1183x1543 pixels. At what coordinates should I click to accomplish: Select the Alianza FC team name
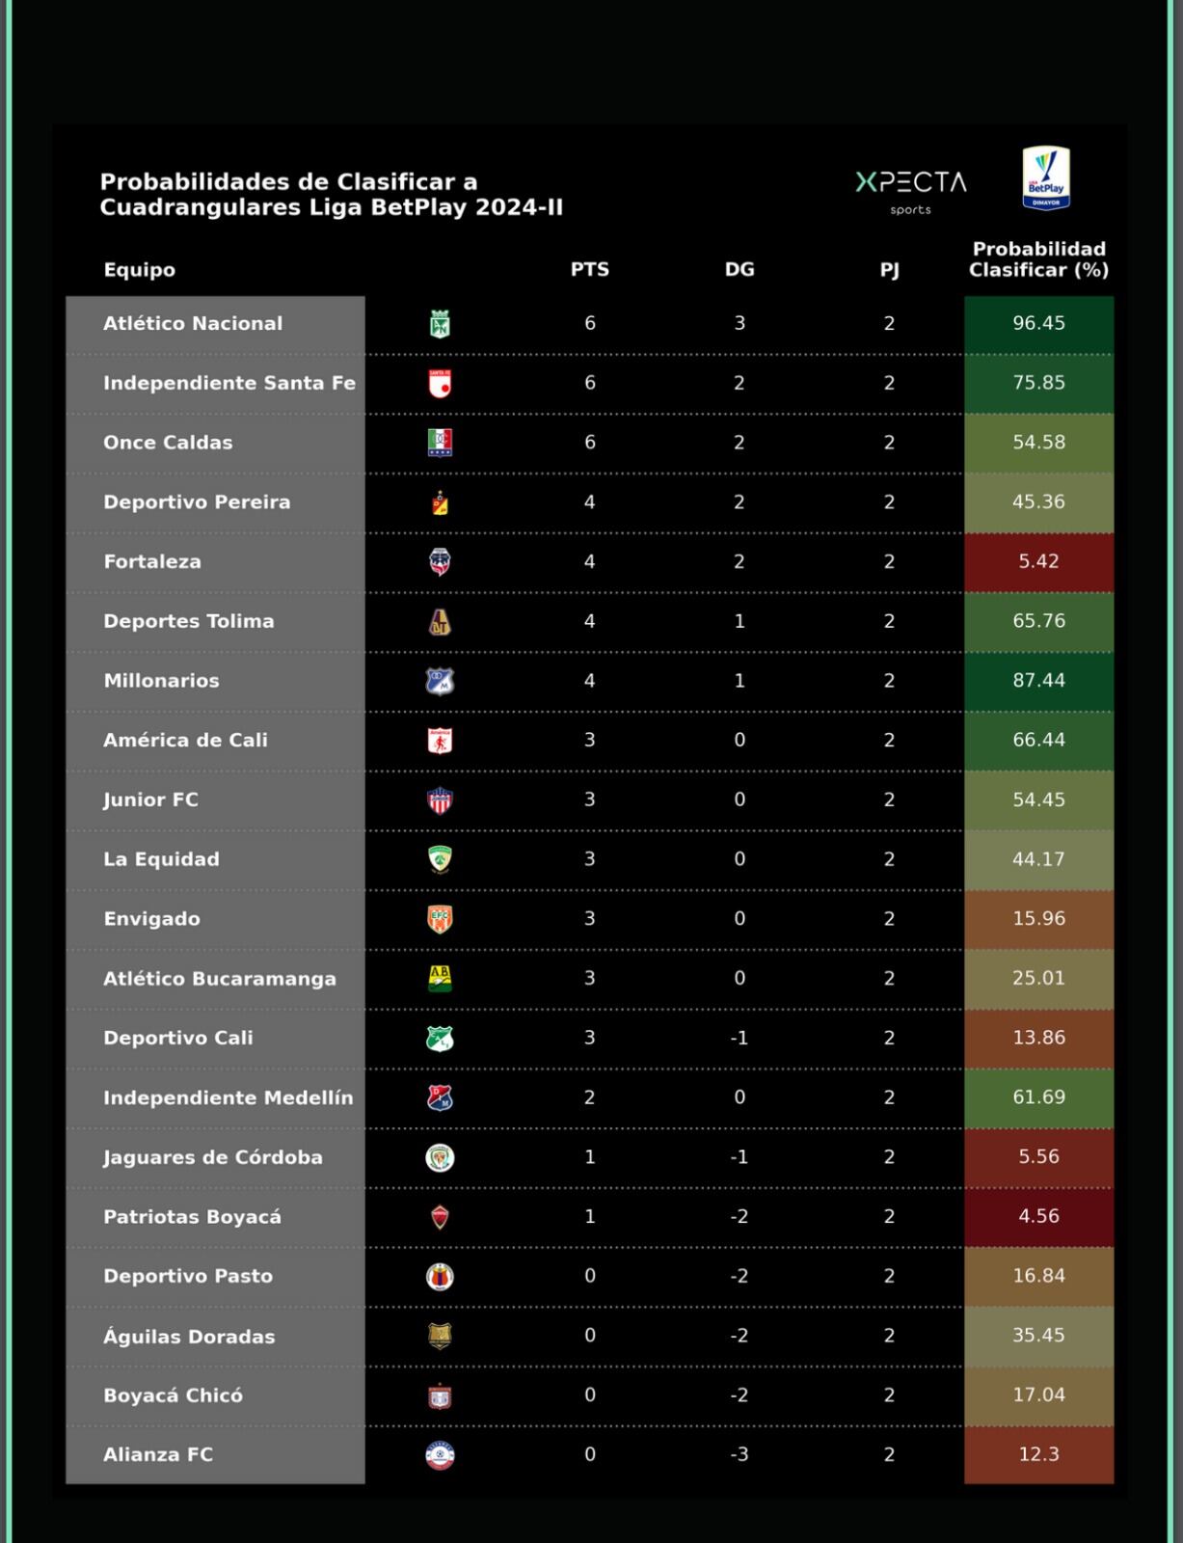[x=158, y=1455]
